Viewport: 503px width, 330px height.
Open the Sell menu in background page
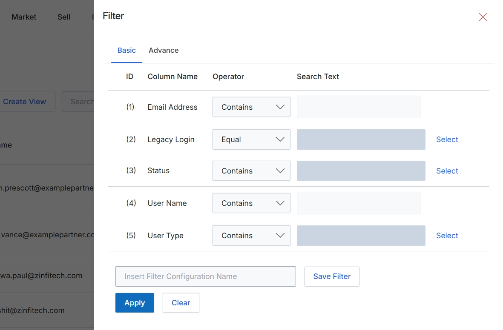(x=64, y=17)
